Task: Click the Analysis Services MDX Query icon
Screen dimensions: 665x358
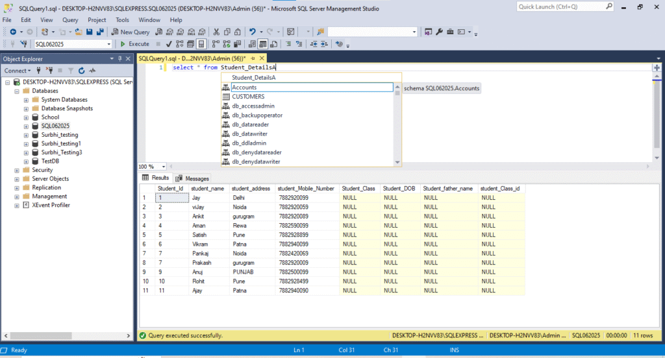Action: coord(169,32)
